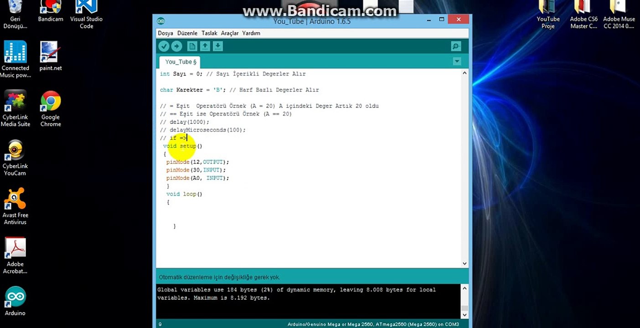Open the Dosya menu
The width and height of the screenshot is (640, 328).
coord(165,33)
